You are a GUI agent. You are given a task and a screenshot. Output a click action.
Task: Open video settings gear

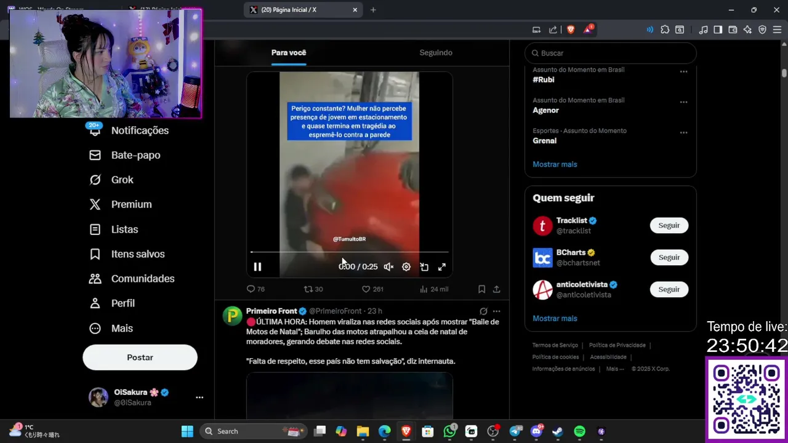(x=406, y=266)
